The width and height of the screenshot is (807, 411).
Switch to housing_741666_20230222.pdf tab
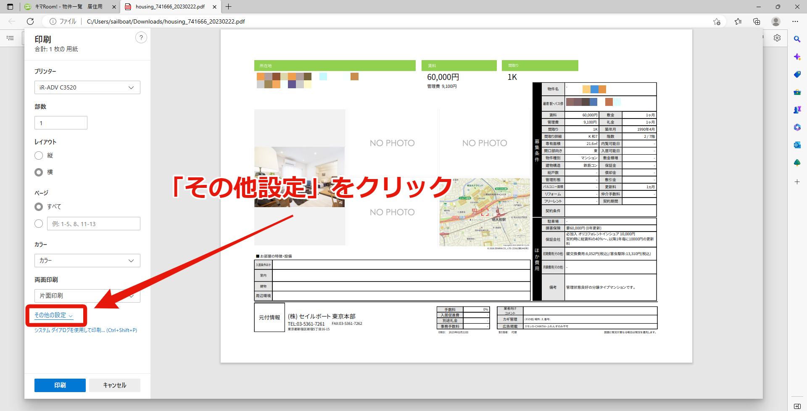[170, 7]
